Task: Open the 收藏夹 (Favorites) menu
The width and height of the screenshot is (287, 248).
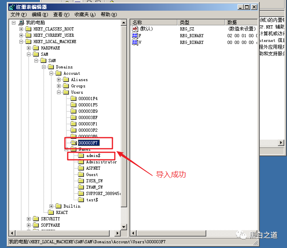Action: 85,15
